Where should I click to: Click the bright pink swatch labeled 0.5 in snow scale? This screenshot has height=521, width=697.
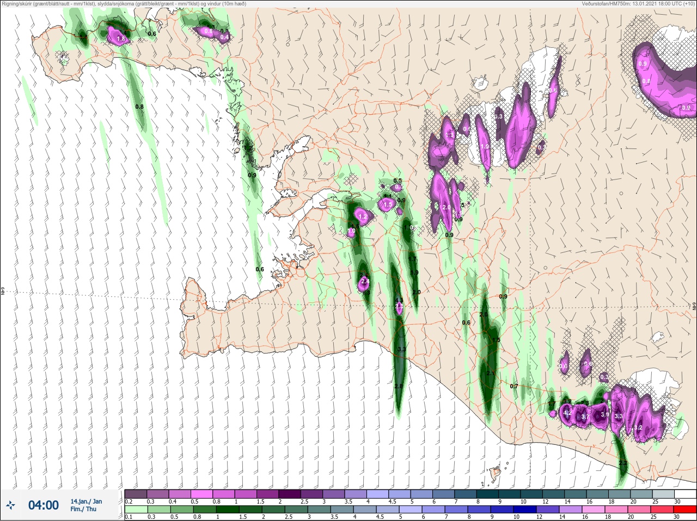201,494
